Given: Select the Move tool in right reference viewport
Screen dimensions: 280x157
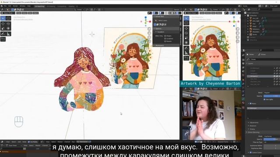Looking at the screenshot, I should (x=186, y=28).
